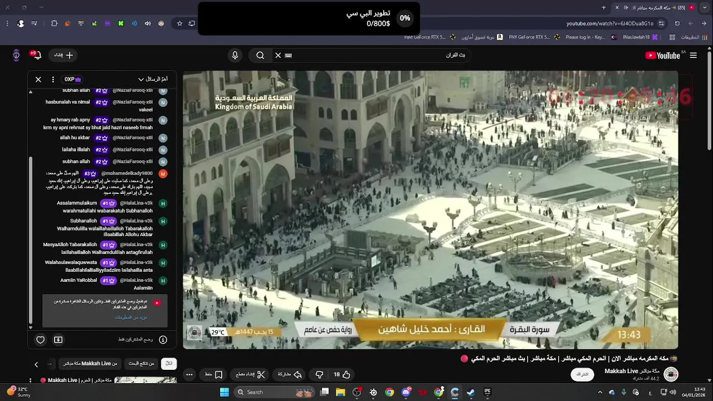This screenshot has height=401, width=713.
Task: Open the learn more link in chat notice
Action: pos(131,317)
